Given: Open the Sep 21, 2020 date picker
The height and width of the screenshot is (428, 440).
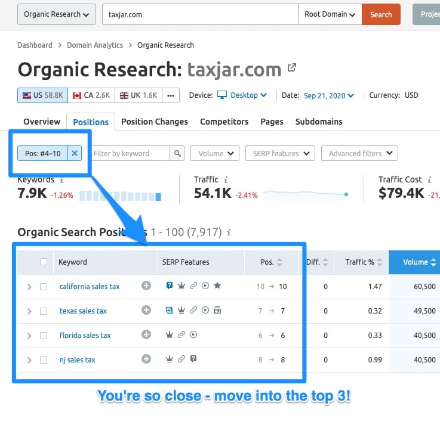Looking at the screenshot, I should pyautogui.click(x=328, y=95).
